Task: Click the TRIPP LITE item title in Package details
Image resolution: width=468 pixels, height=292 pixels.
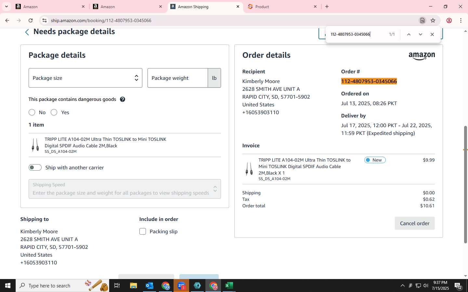Action: pos(105,142)
